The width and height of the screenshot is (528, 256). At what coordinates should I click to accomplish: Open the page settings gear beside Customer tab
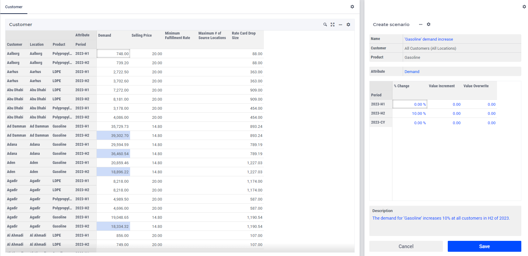(352, 7)
